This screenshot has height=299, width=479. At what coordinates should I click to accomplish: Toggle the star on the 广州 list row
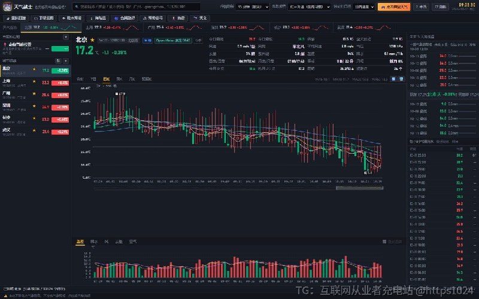[34, 94]
